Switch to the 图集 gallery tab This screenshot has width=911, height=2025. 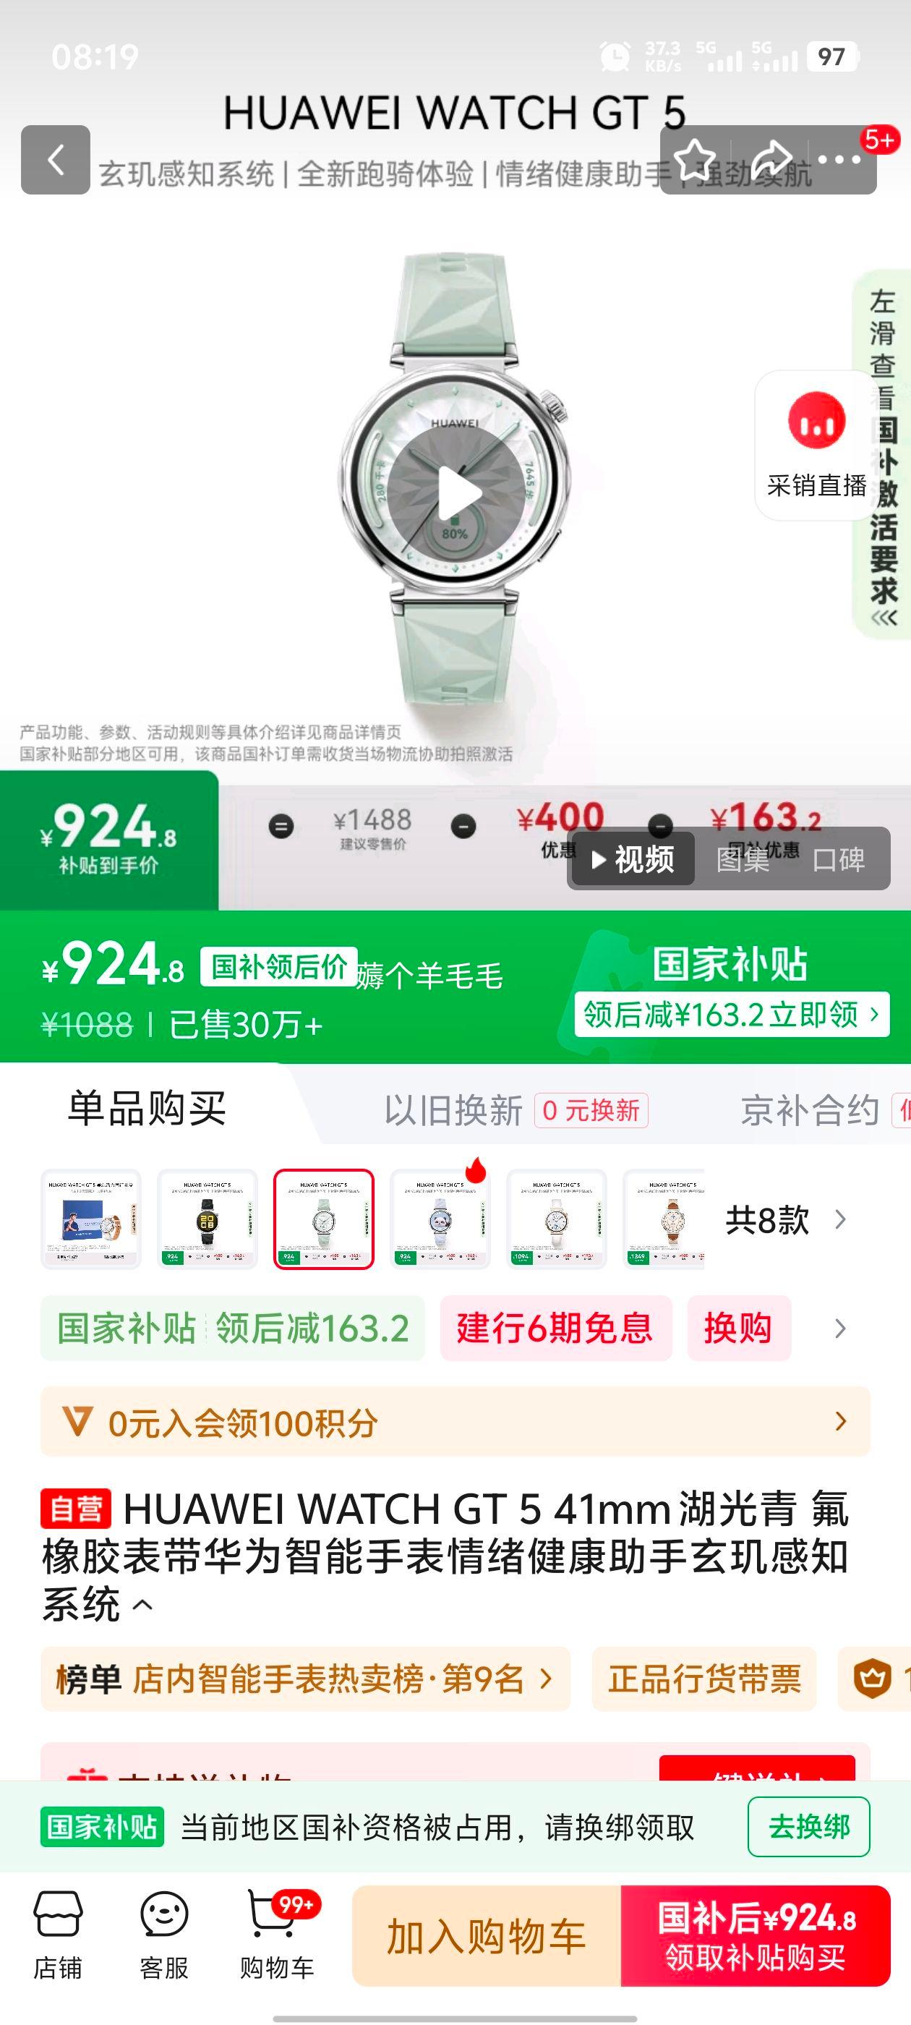(x=743, y=859)
